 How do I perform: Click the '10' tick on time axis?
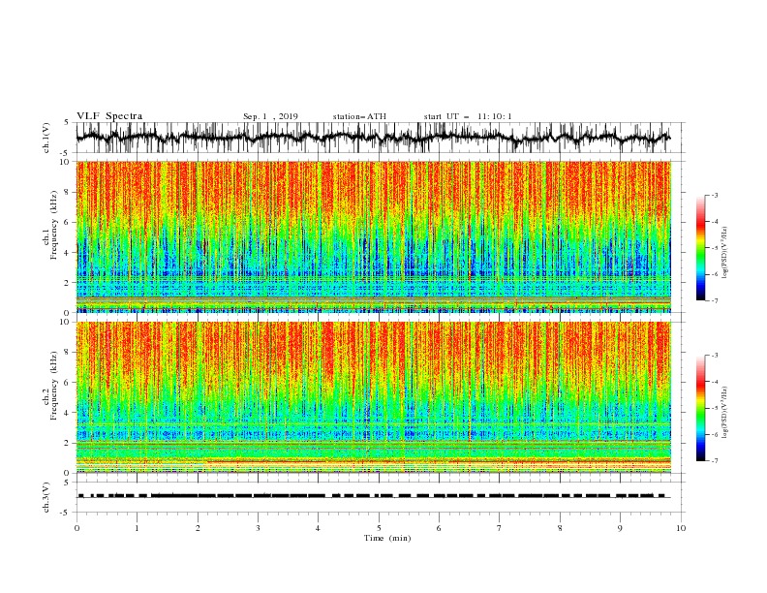coord(681,528)
